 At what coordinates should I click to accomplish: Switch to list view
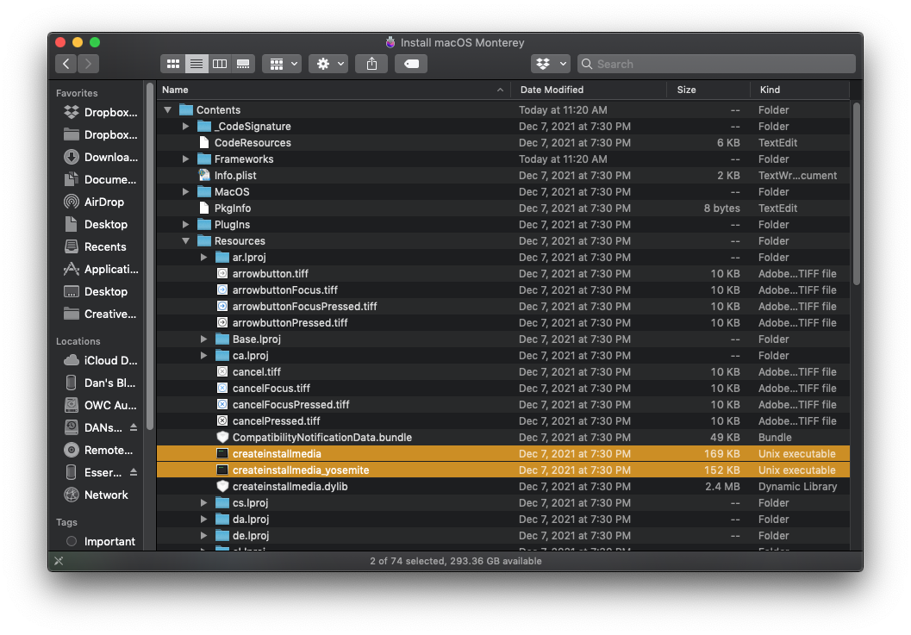pos(197,64)
